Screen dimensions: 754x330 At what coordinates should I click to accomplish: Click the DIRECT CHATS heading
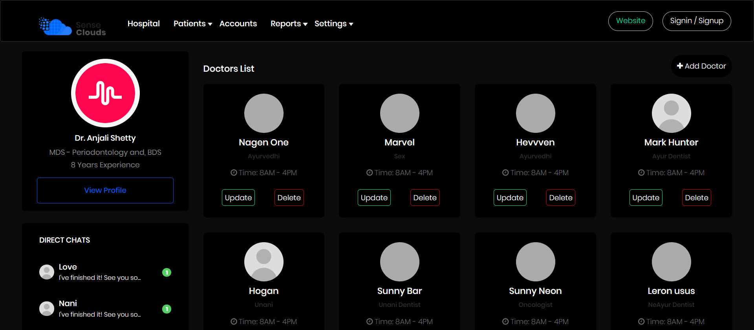(65, 240)
